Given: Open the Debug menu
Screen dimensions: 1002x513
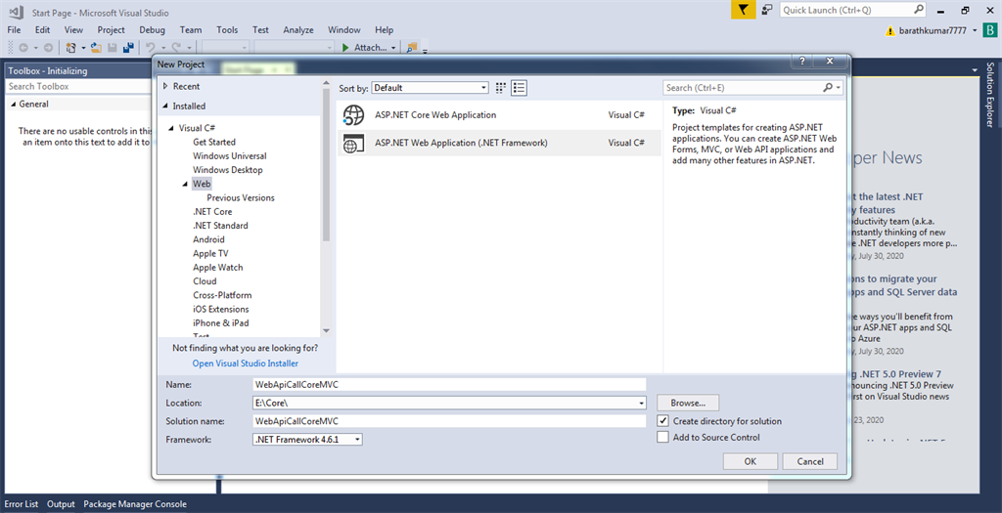Looking at the screenshot, I should click(x=152, y=30).
